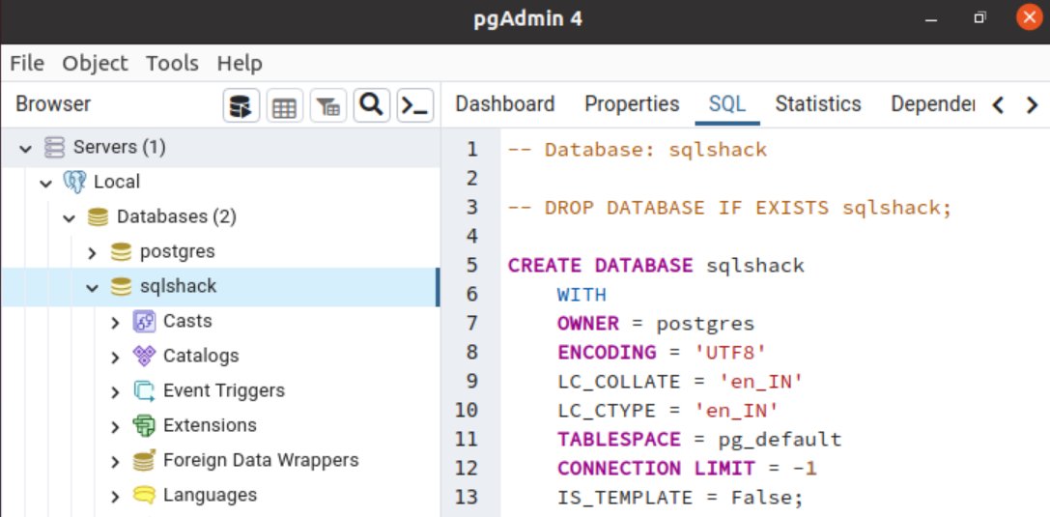The height and width of the screenshot is (517, 1050).
Task: Collapse the Databases (2) node
Action: [69, 217]
